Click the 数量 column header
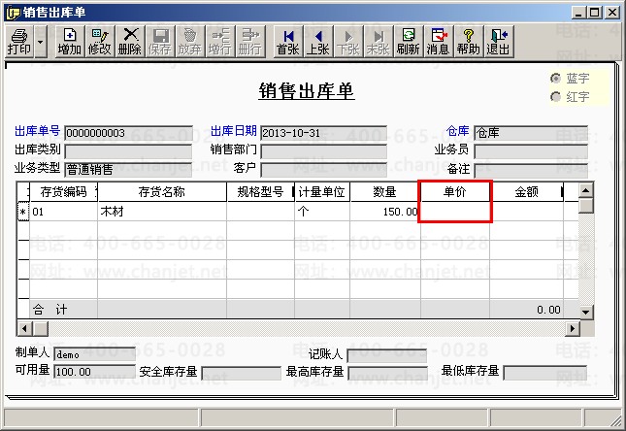The height and width of the screenshot is (431, 626). [x=385, y=192]
